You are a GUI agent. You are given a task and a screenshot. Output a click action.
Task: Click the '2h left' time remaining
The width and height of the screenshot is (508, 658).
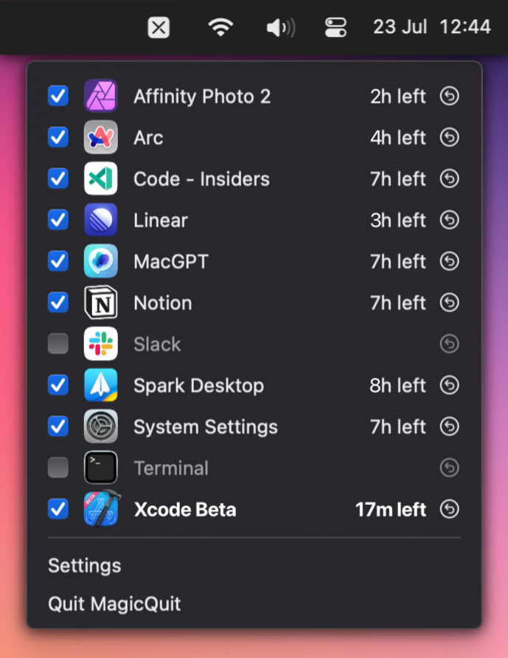(397, 97)
